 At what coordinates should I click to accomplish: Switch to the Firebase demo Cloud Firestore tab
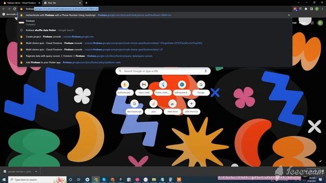click(x=21, y=3)
